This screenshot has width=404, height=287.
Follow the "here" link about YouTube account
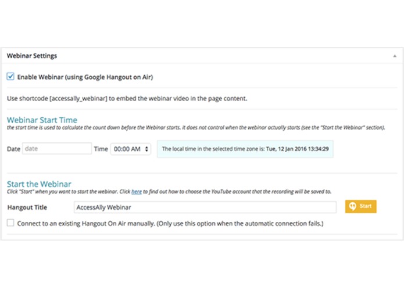pos(137,192)
